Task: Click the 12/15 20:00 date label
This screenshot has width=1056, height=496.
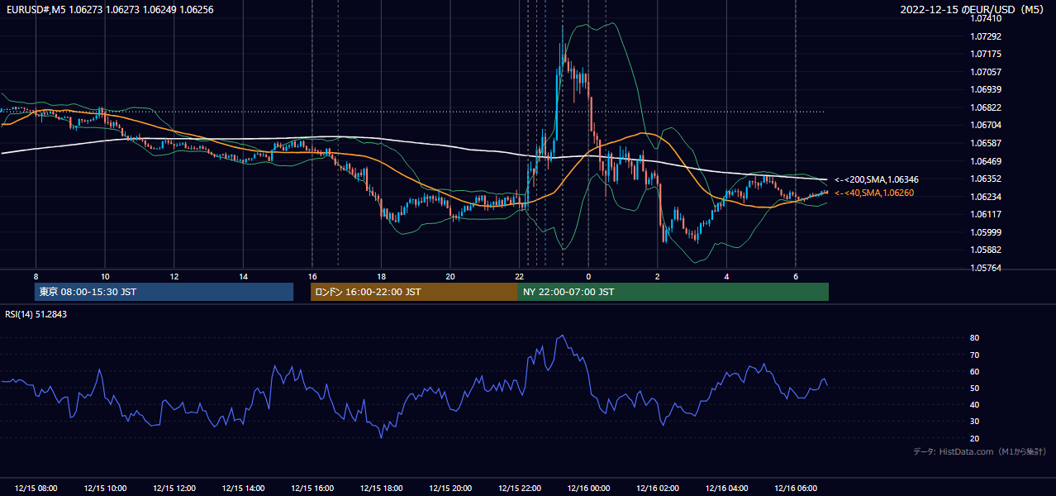Action: (451, 489)
